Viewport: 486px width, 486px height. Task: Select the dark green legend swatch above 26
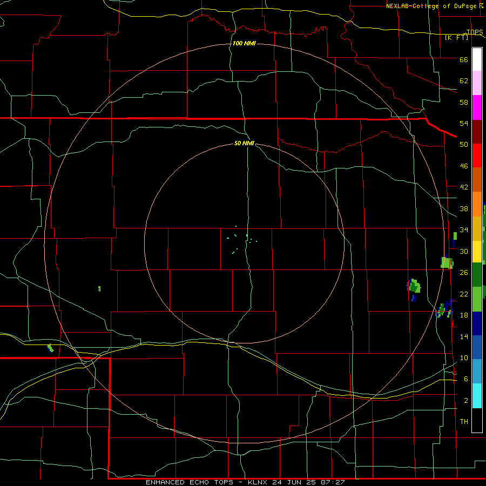(477, 275)
